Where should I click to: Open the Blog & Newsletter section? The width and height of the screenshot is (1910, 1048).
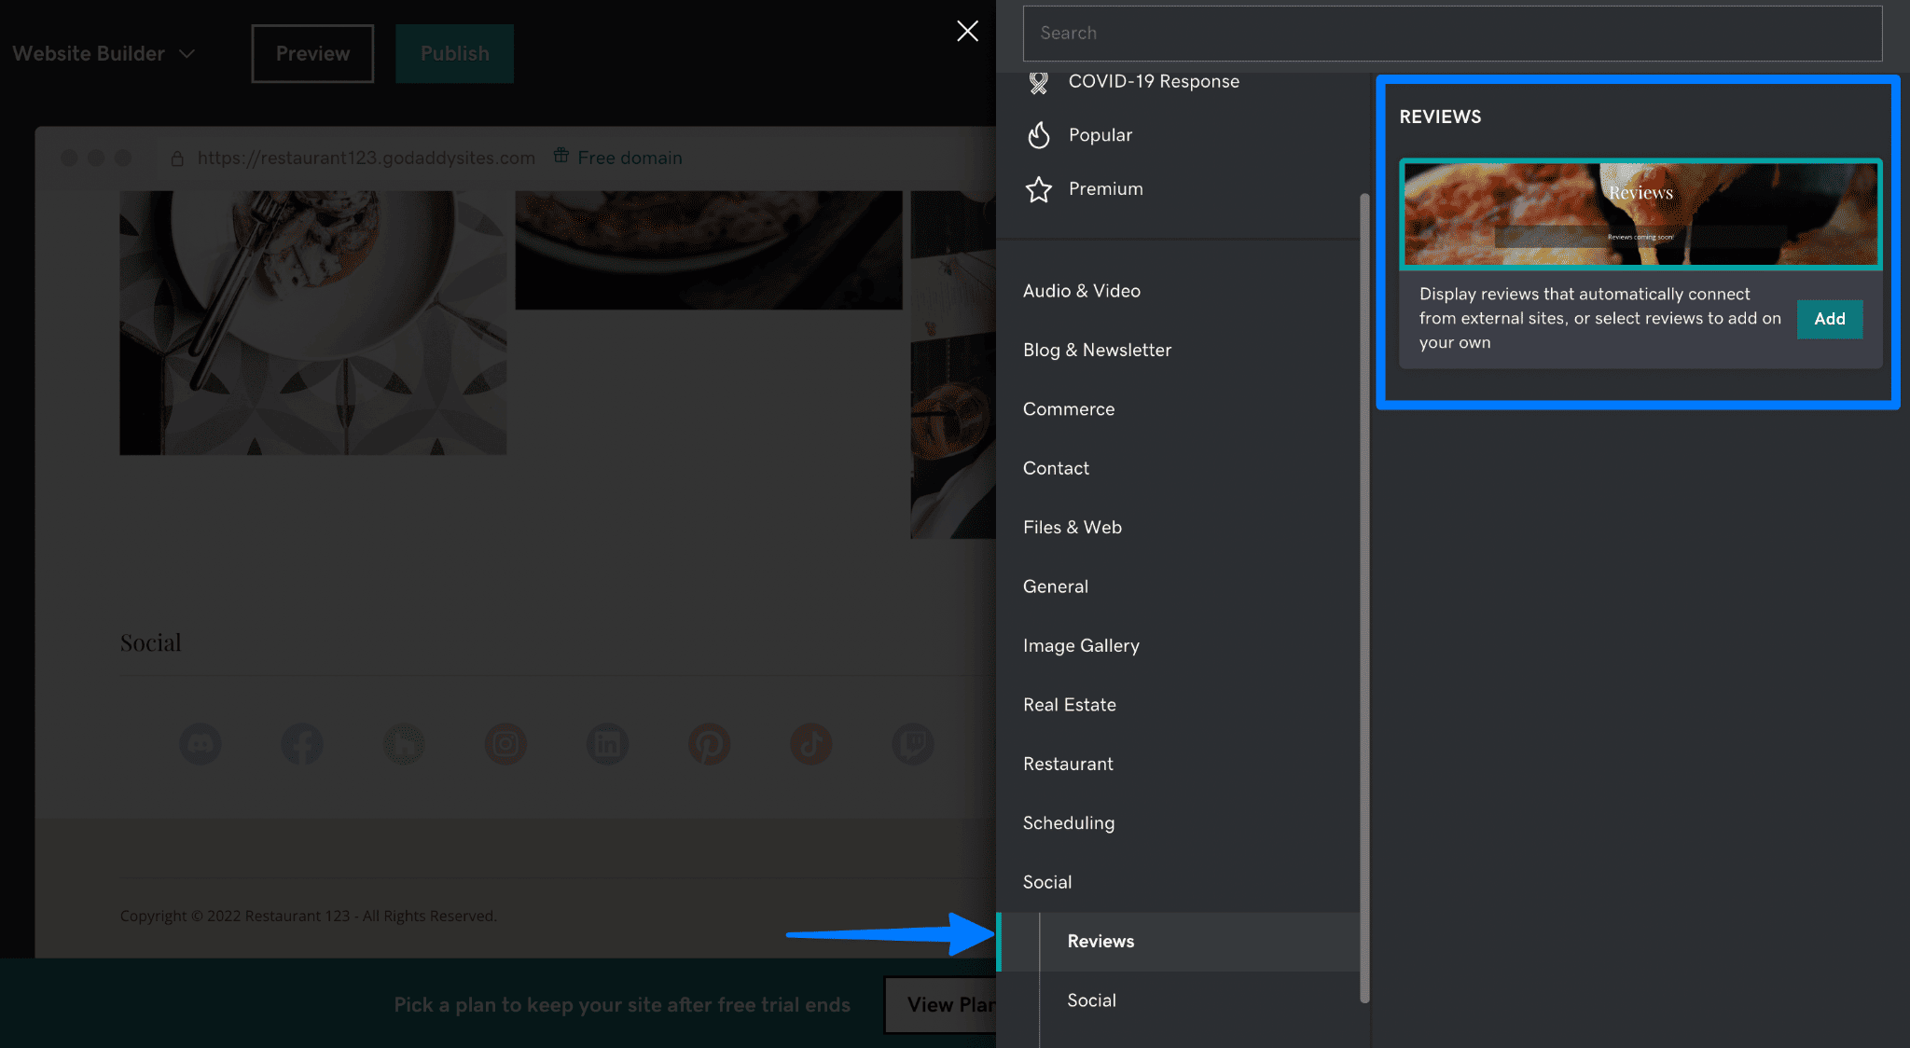[1097, 349]
